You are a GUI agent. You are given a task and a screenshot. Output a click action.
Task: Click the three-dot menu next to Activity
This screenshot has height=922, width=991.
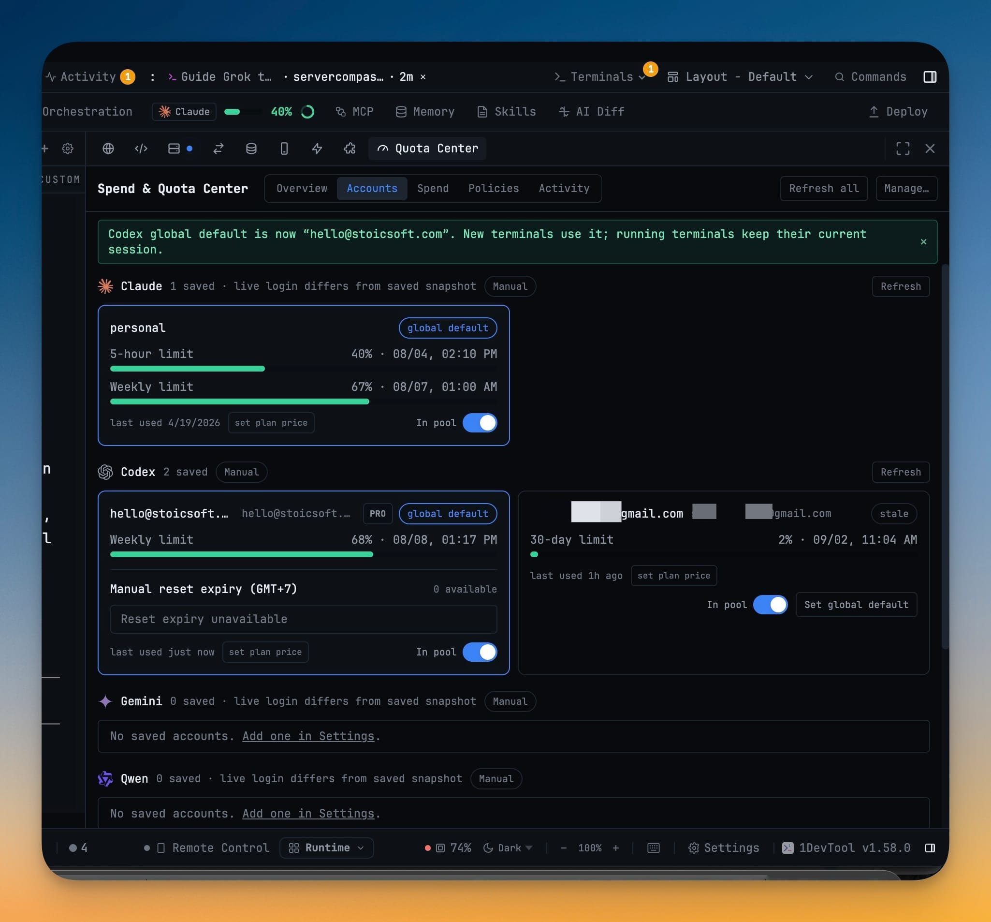pyautogui.click(x=153, y=77)
